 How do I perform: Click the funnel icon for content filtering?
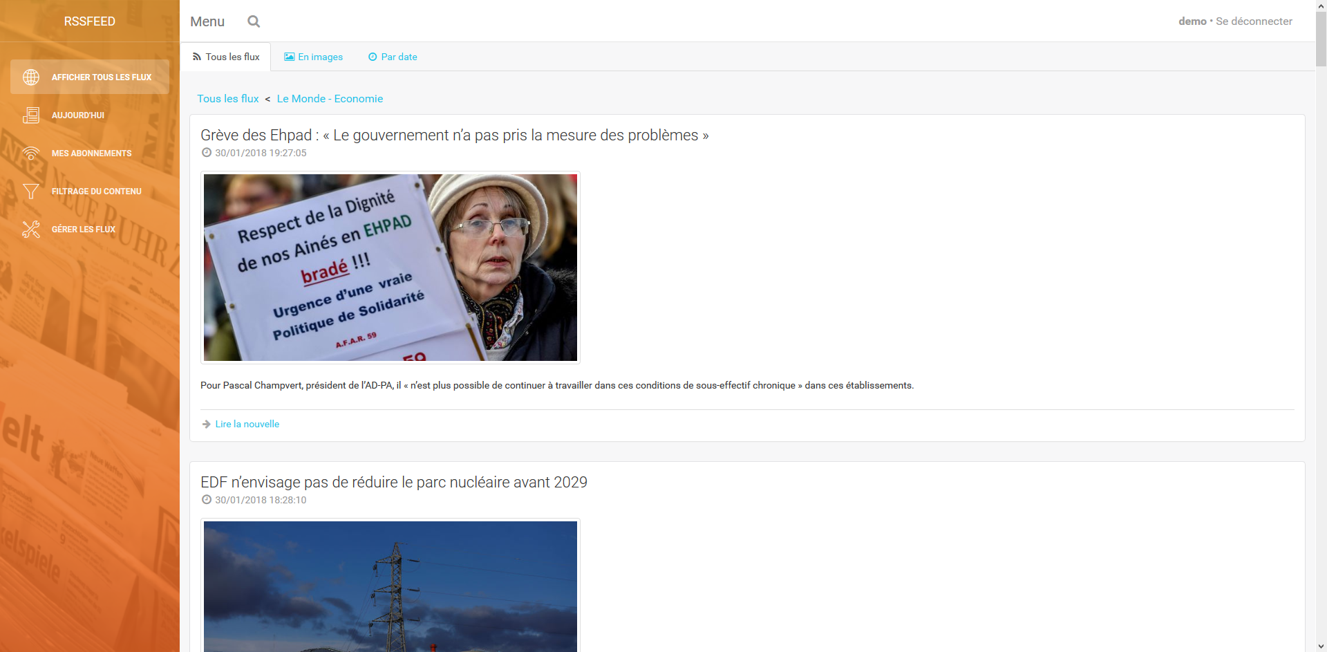(31, 192)
